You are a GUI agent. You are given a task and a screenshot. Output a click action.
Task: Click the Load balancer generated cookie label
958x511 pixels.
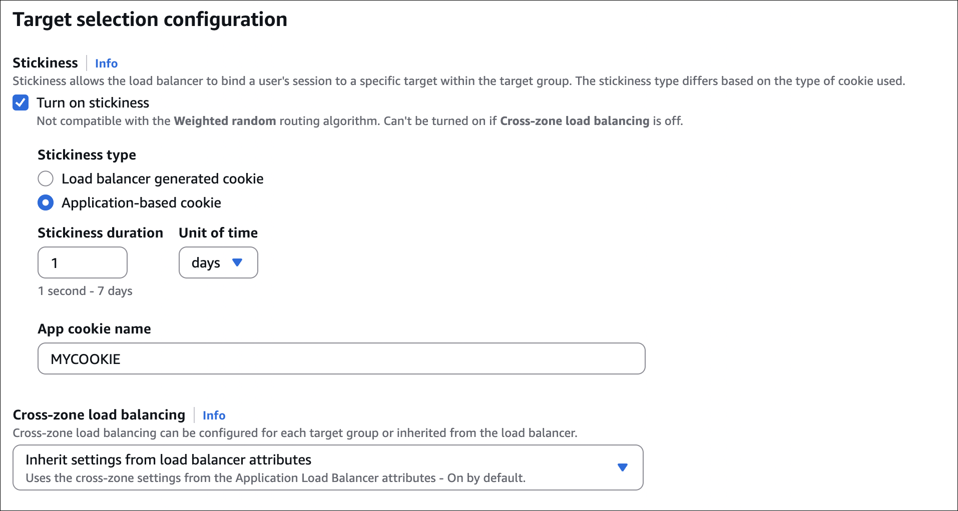(162, 179)
